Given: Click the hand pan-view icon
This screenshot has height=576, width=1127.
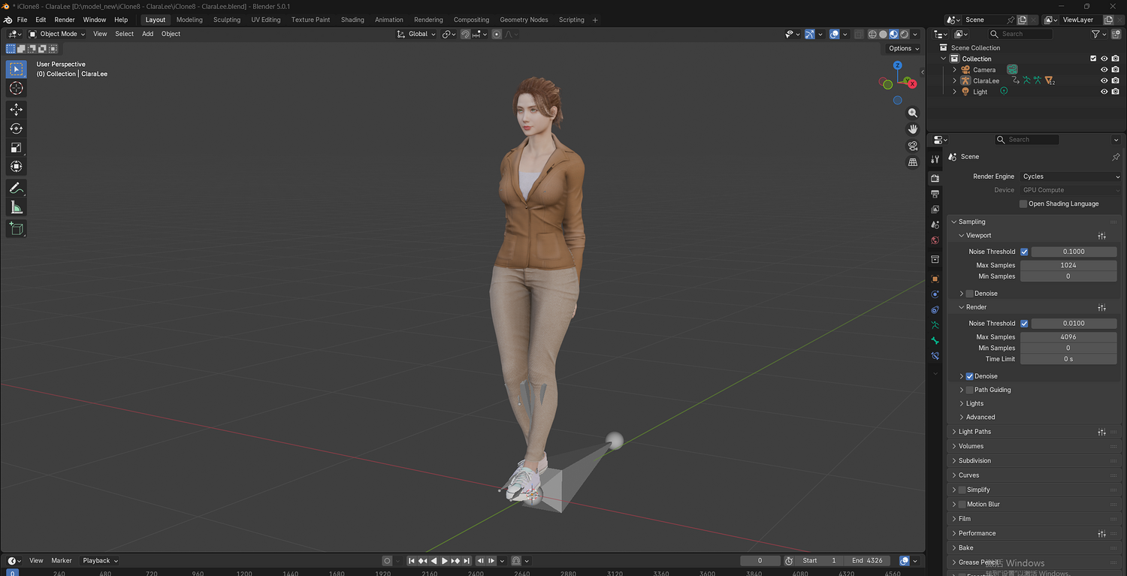Looking at the screenshot, I should click(913, 129).
